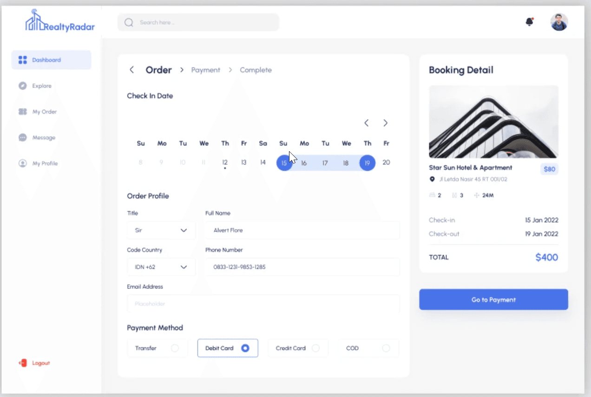Show the previous calendar dates
This screenshot has width=591, height=397.
366,123
